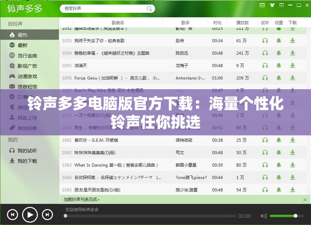
Task: Click the 铃声多多 logo
Action: click(x=25, y=9)
